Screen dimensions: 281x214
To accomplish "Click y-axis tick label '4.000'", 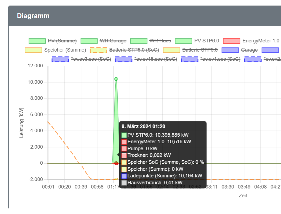I will [37, 131].
